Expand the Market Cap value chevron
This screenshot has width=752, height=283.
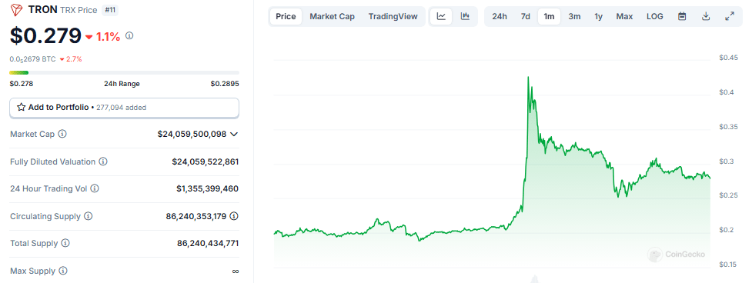(234, 135)
